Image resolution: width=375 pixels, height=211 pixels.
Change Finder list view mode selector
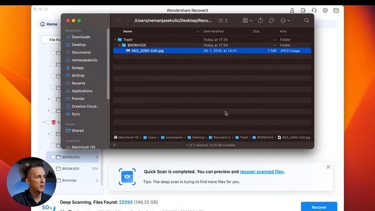coord(223,21)
